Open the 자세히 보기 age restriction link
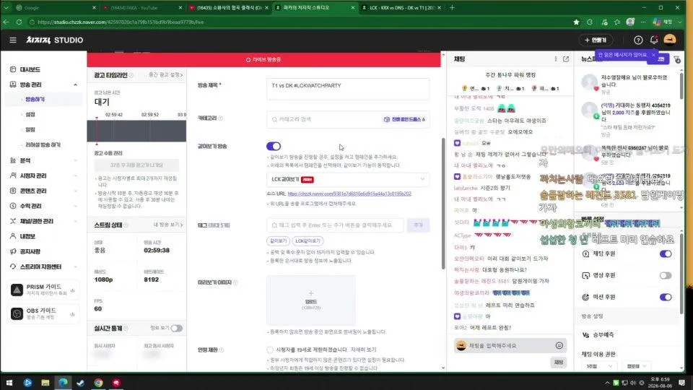This screenshot has height=390, width=693. click(363, 350)
